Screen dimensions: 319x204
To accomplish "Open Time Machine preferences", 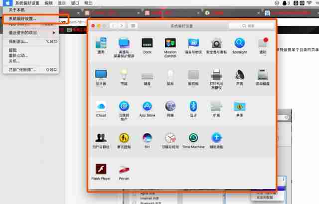I will pyautogui.click(x=193, y=140).
